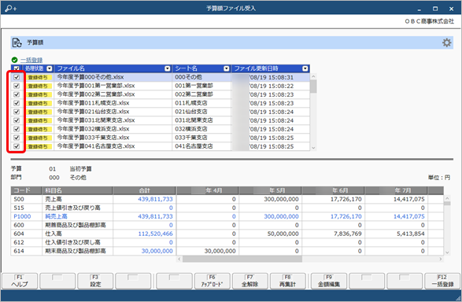462x302 pixels.
Task: Click the green check icon beside 一括登録
Action: (14, 60)
